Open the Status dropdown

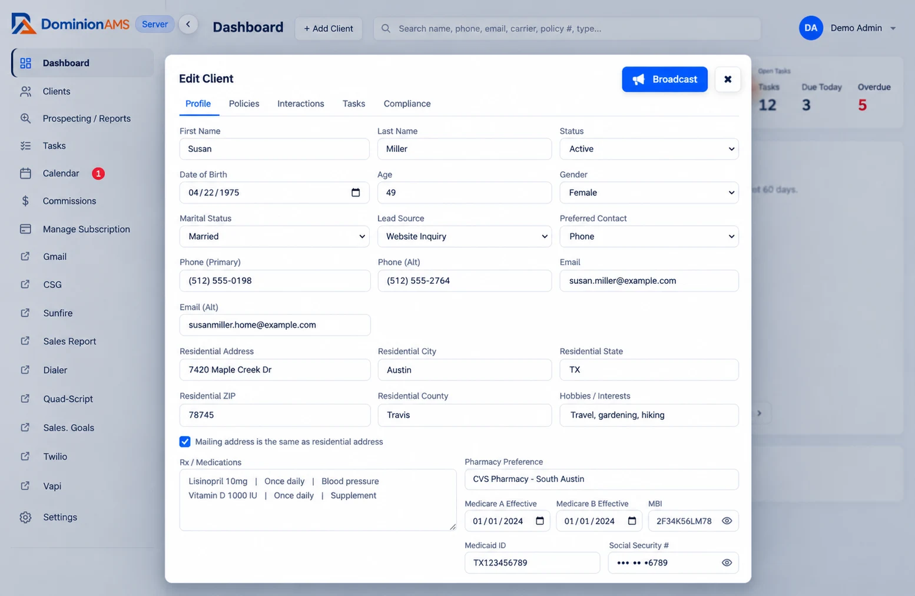(649, 149)
